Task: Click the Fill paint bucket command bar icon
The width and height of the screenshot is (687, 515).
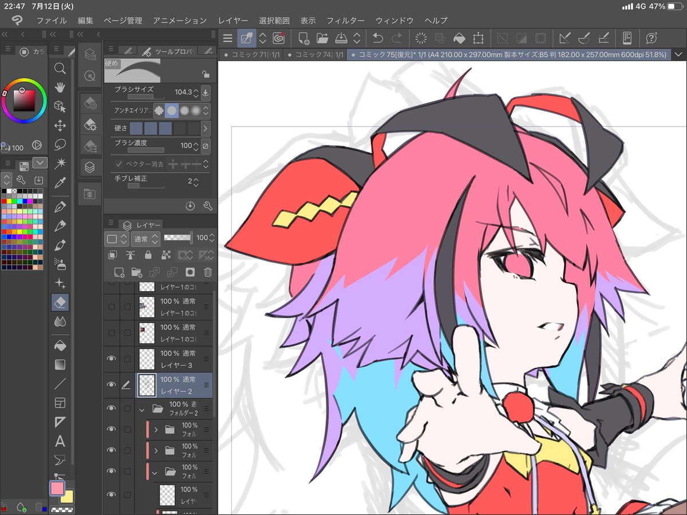Action: click(x=459, y=38)
